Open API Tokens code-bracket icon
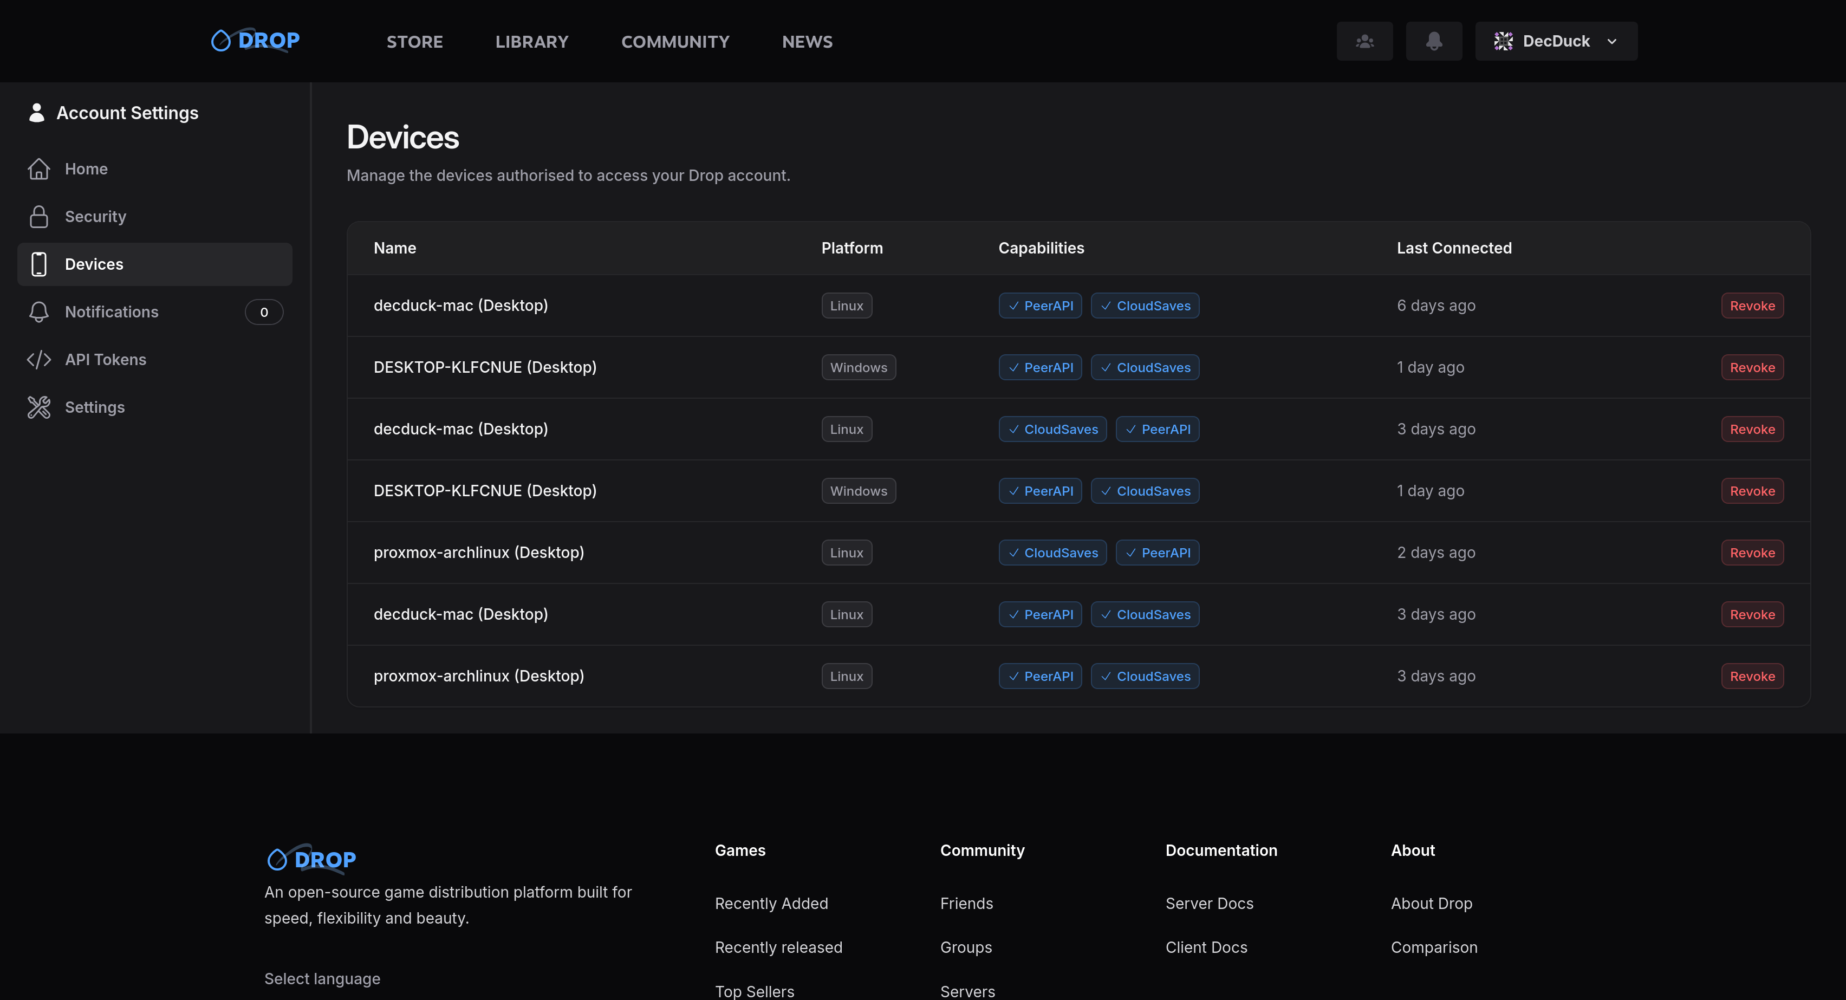1846x1000 pixels. click(x=38, y=359)
